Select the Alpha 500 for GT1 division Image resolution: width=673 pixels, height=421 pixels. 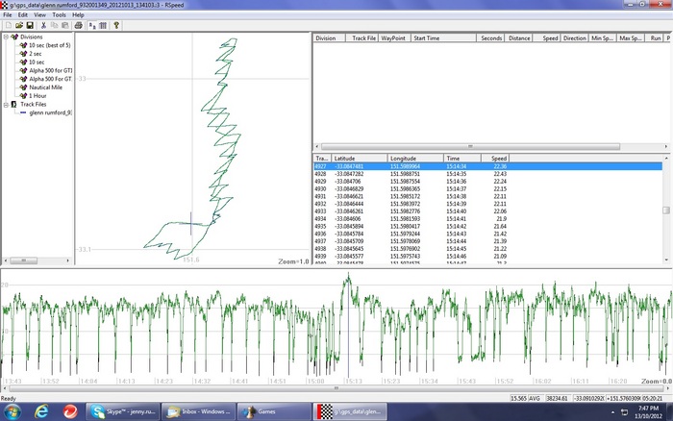(x=50, y=70)
